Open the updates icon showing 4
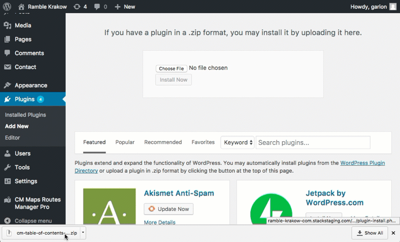The width and height of the screenshot is (400, 242). point(77,7)
